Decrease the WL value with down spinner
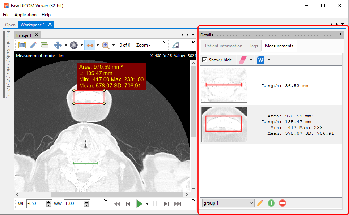 (x=48, y=205)
